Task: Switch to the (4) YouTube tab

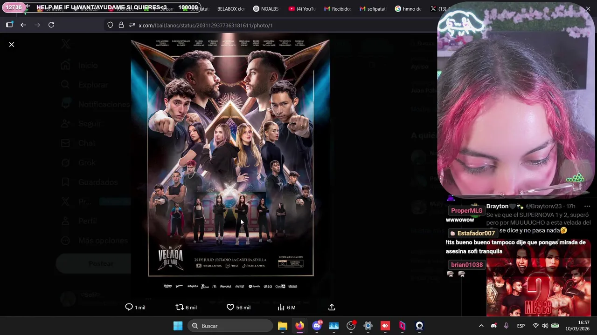Action: click(x=302, y=9)
